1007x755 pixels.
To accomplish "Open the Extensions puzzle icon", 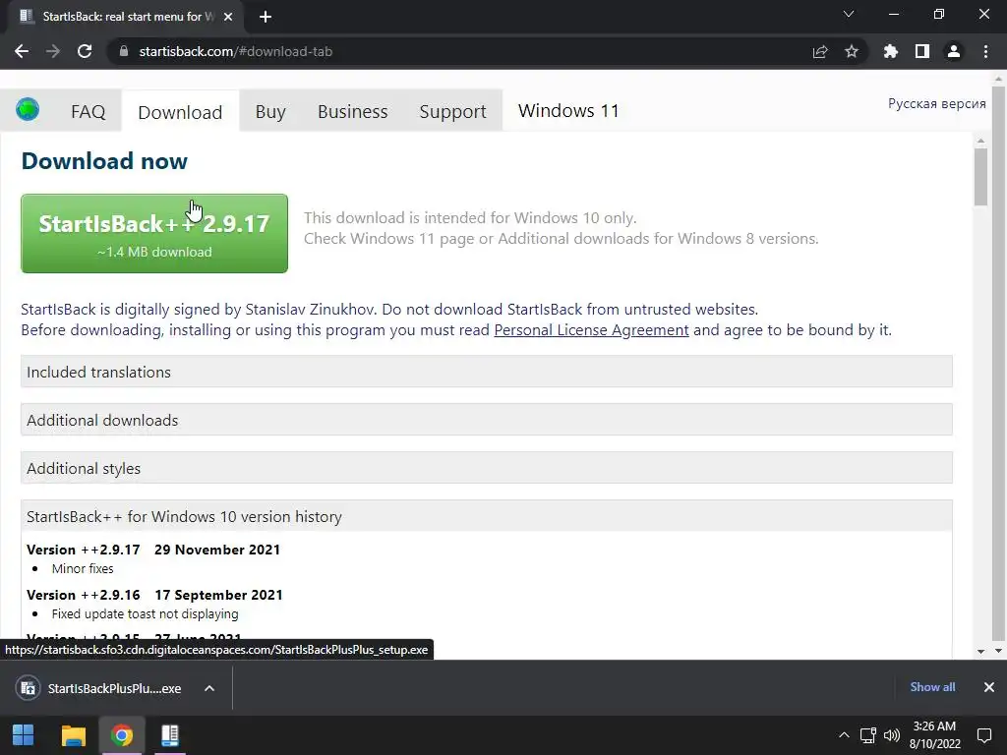I will tap(891, 51).
